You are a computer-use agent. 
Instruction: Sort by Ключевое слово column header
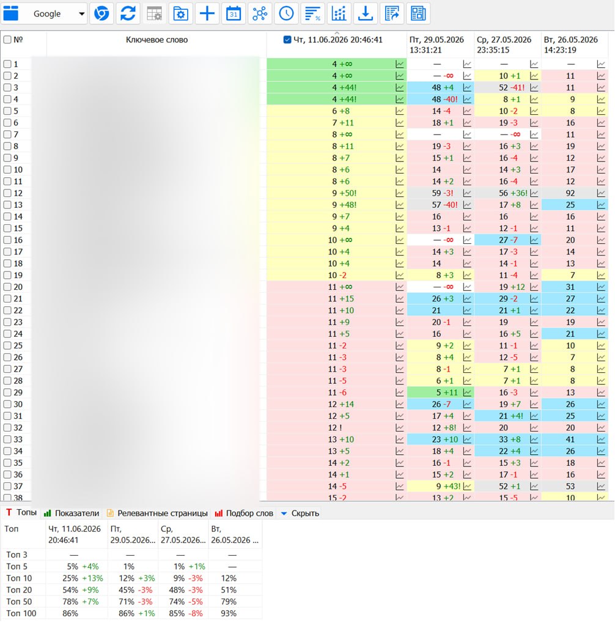pyautogui.click(x=157, y=40)
